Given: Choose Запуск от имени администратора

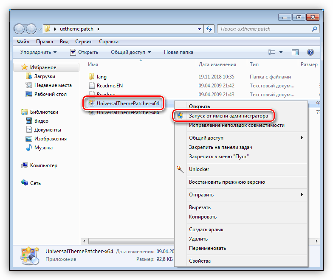Looking at the screenshot, I should point(229,116).
